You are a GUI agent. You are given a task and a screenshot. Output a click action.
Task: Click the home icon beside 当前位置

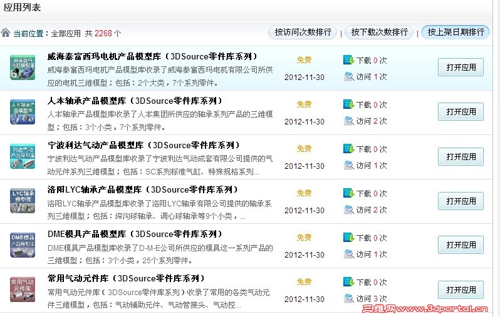click(6, 33)
